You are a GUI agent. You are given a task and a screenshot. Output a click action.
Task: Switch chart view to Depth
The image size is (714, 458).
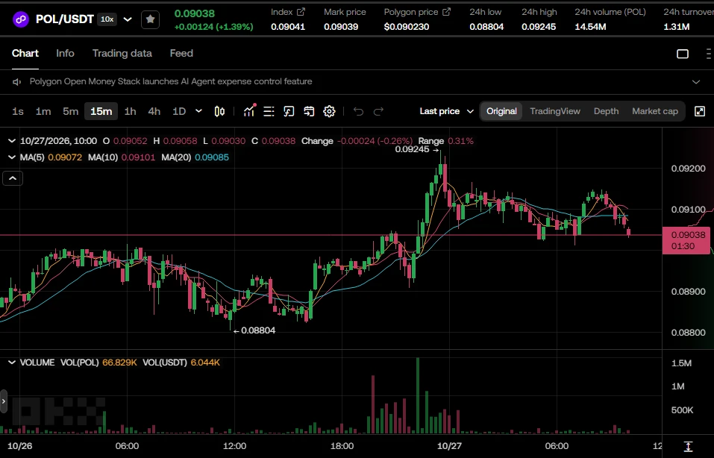(606, 112)
